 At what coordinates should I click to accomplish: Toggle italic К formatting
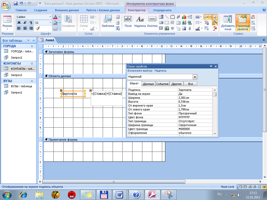click(x=25, y=23)
